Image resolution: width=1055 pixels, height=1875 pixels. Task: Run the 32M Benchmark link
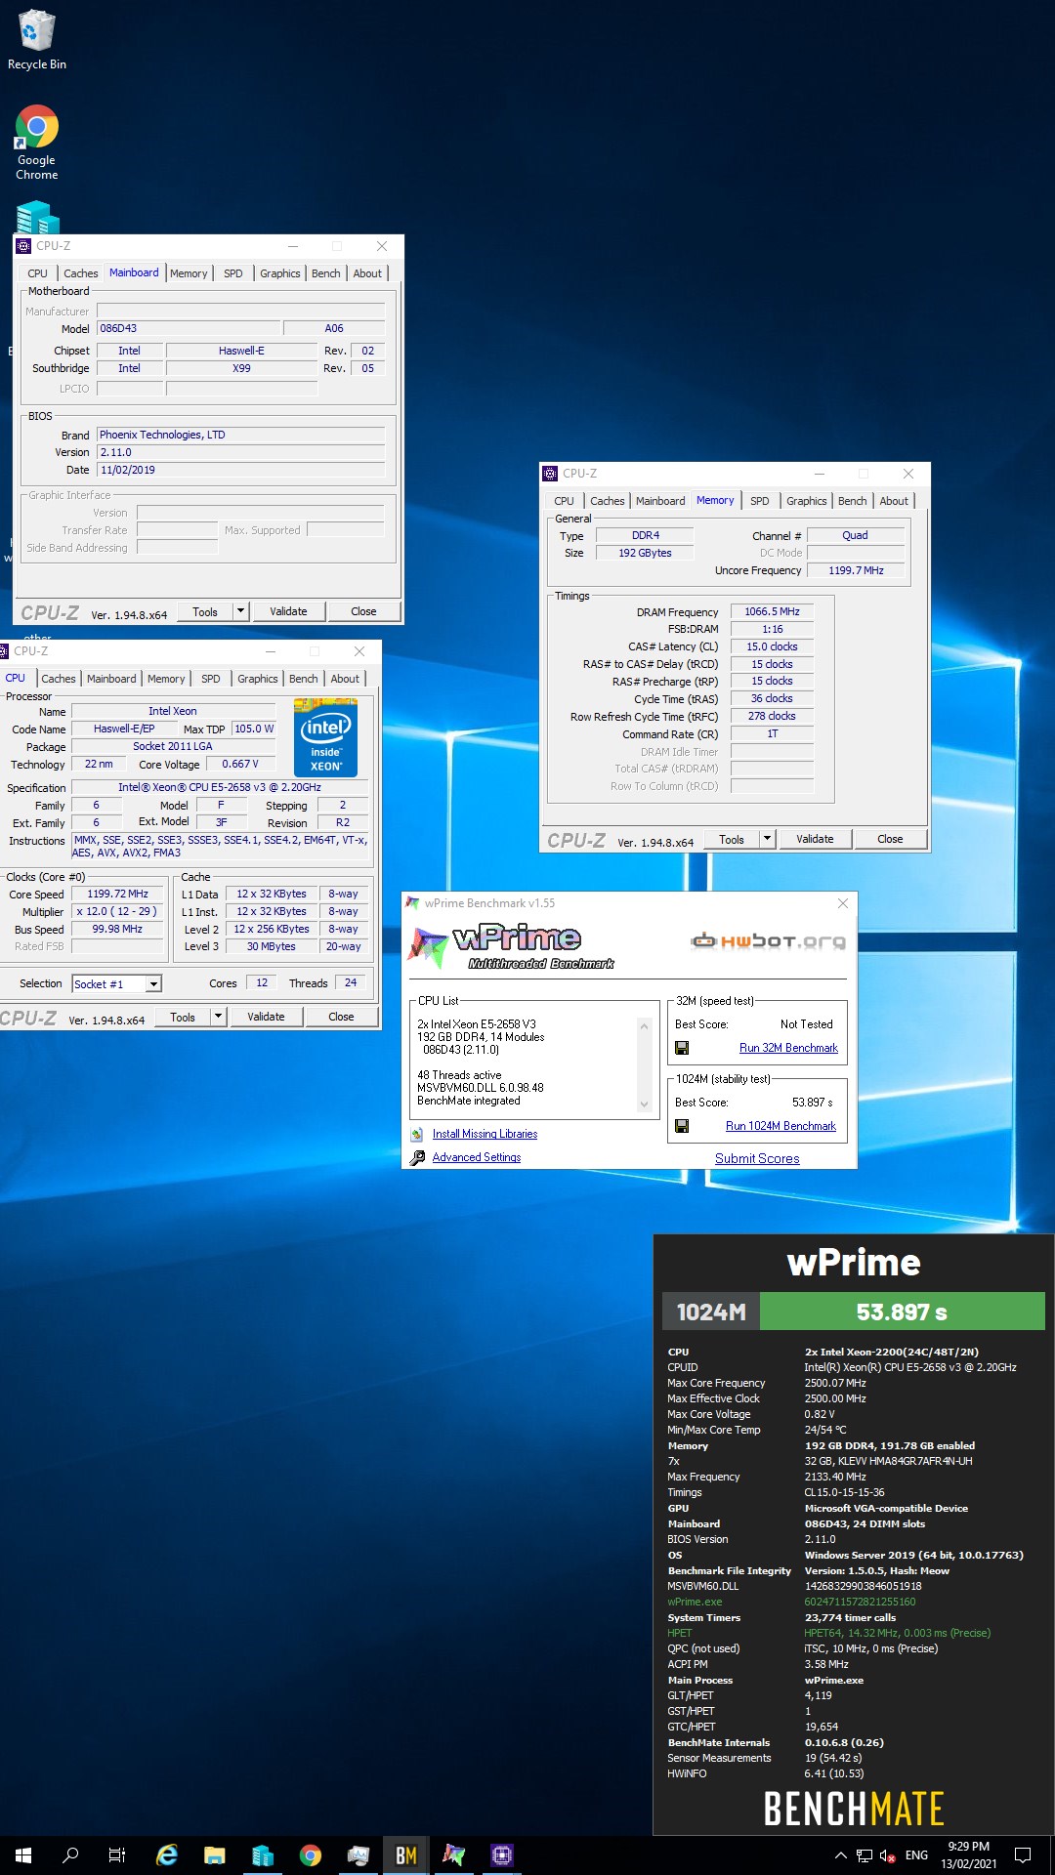pos(788,1048)
